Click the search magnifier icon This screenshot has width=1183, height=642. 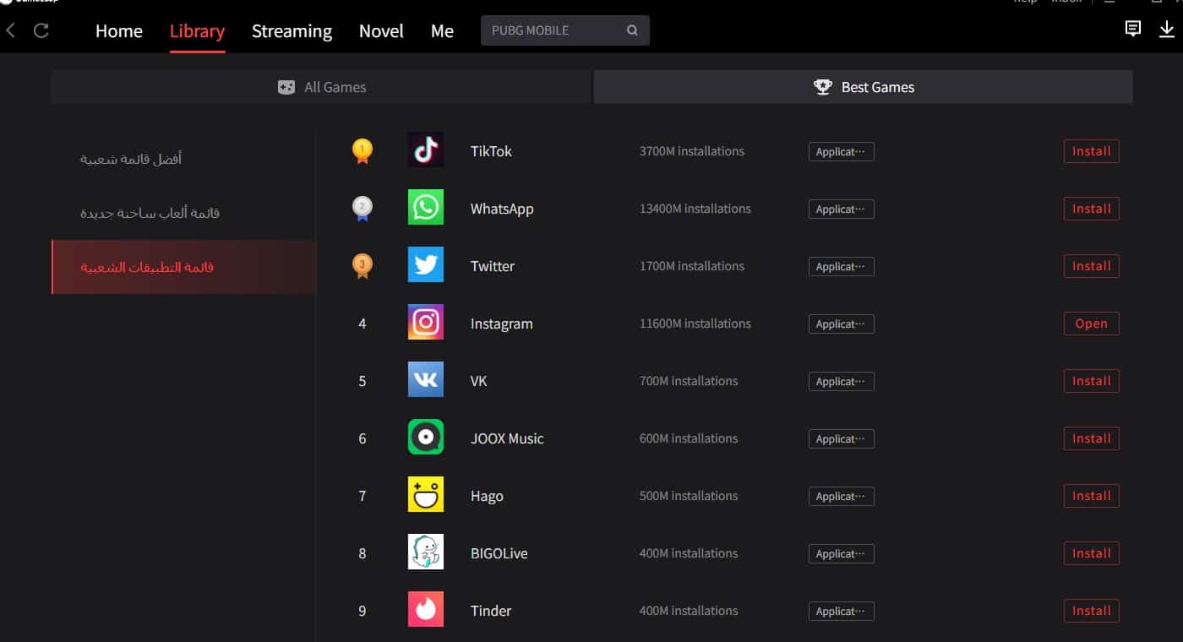click(632, 30)
